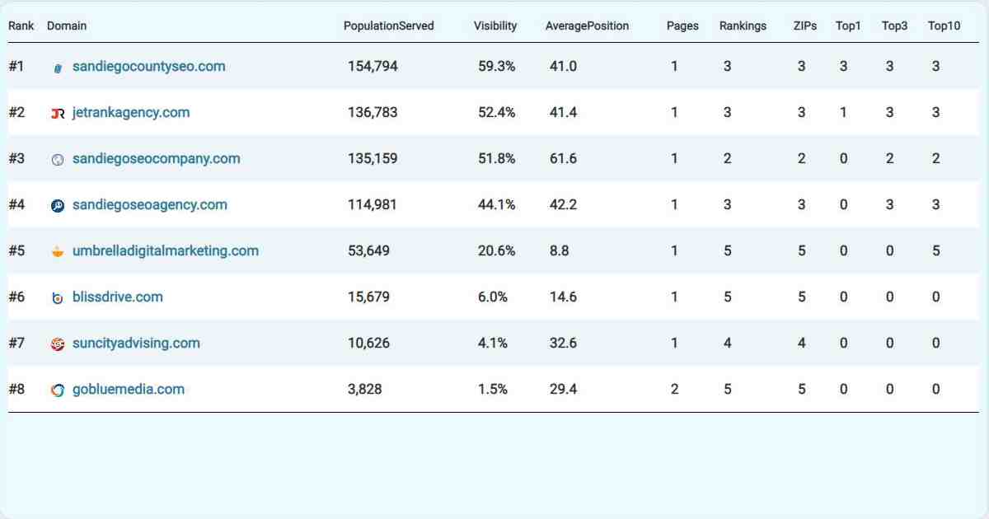Click the #8 rank cell
989x519 pixels.
(16, 390)
